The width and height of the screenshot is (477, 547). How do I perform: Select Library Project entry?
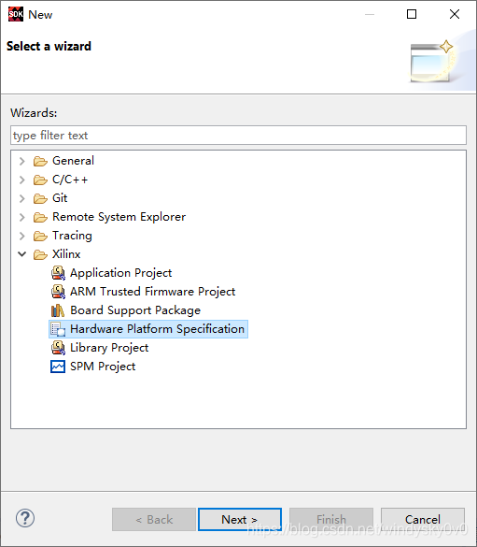click(109, 348)
